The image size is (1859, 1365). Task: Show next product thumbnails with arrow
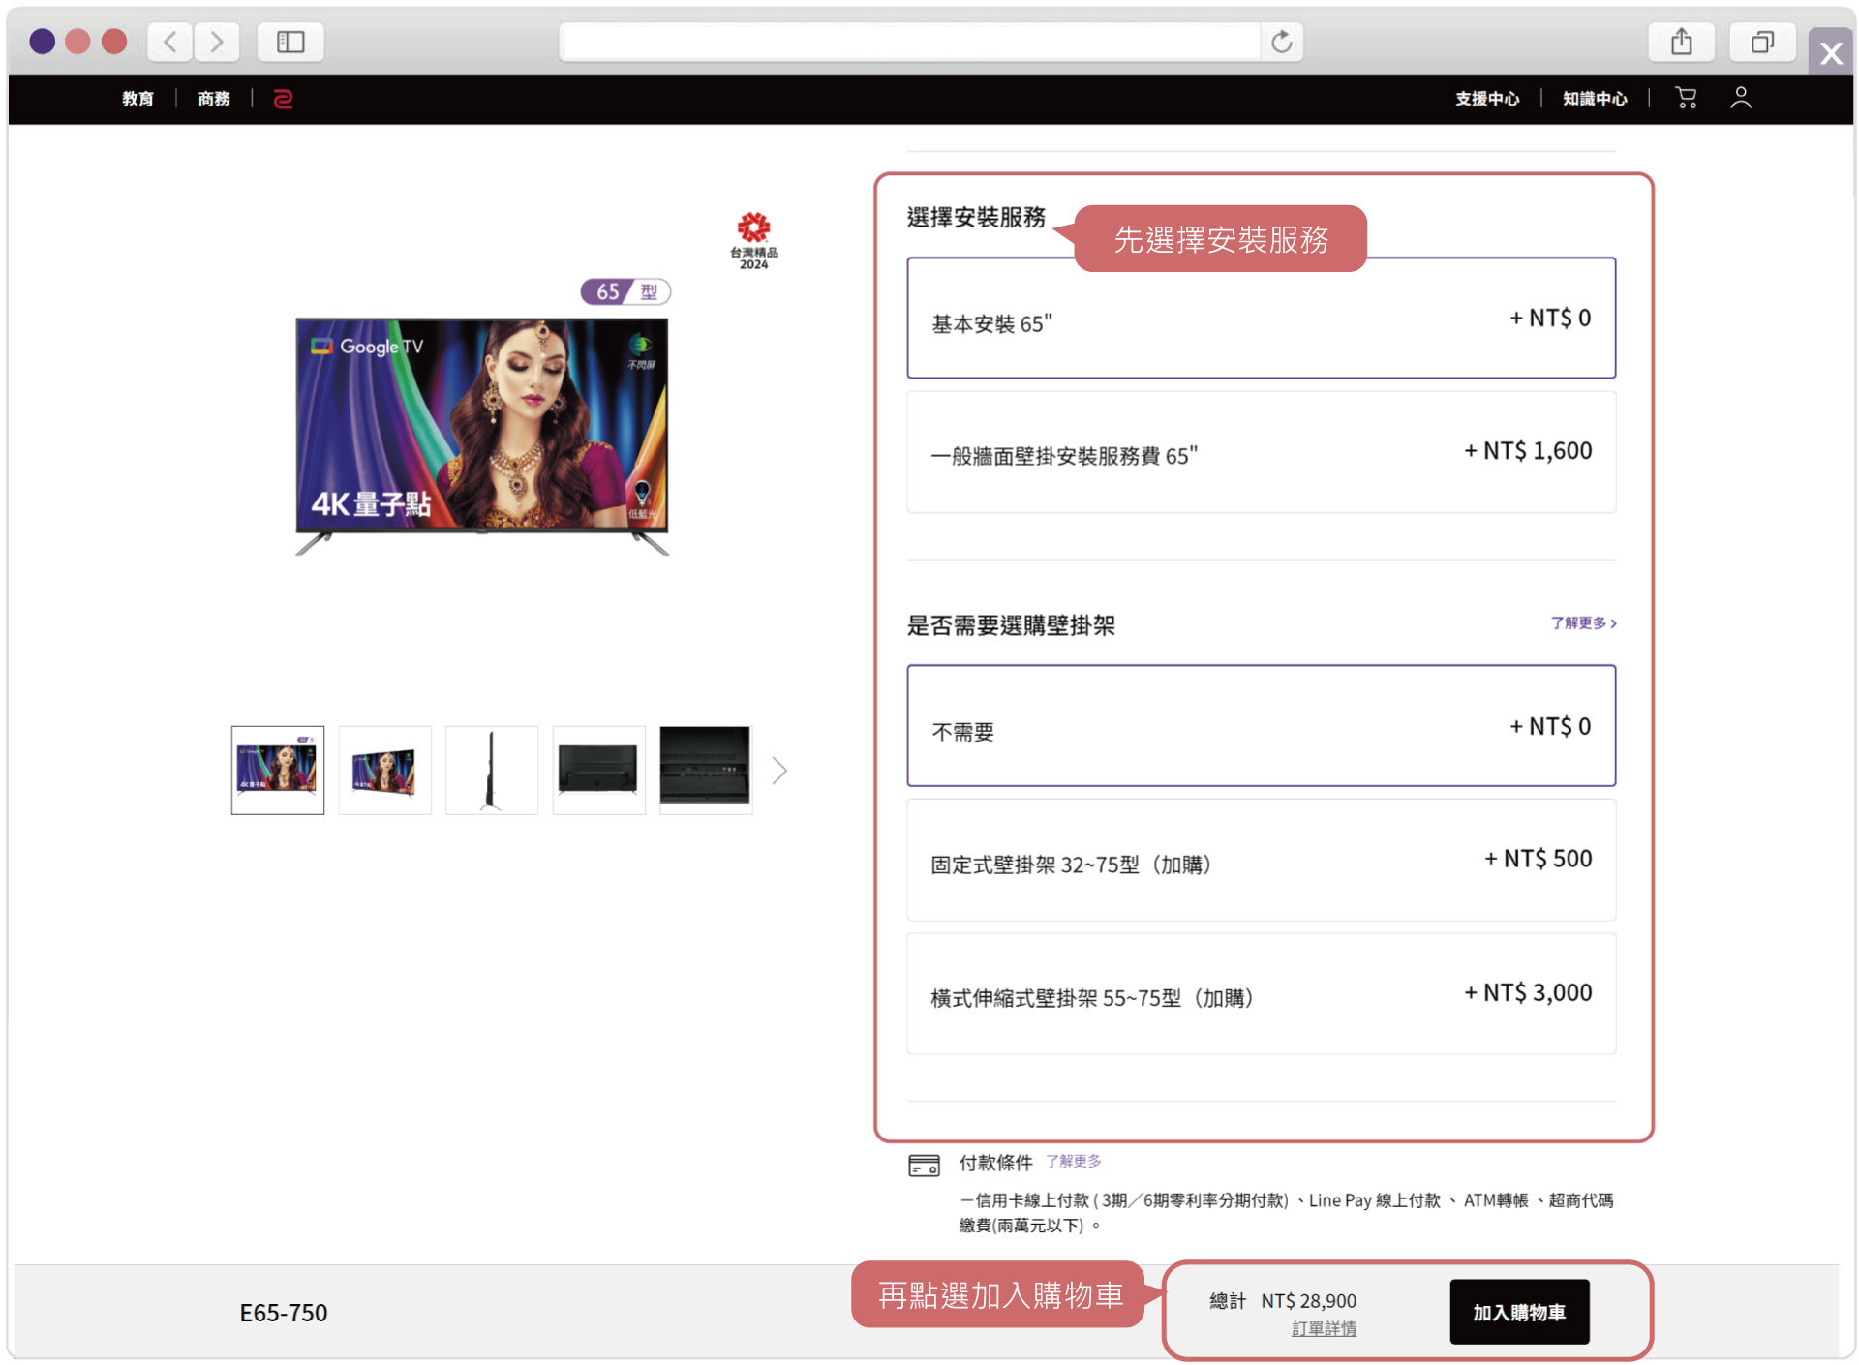pyautogui.click(x=779, y=771)
